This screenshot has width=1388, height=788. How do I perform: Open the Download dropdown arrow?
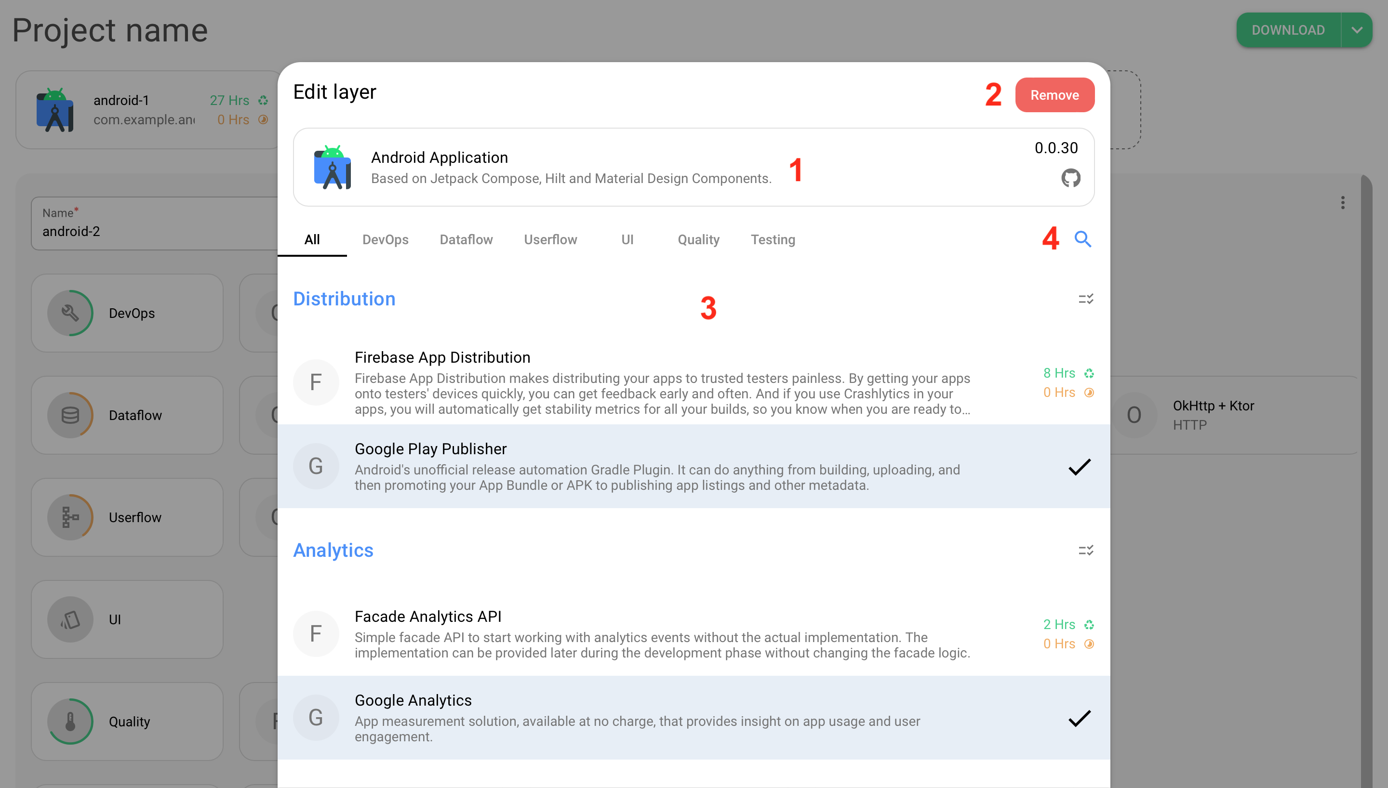point(1357,30)
